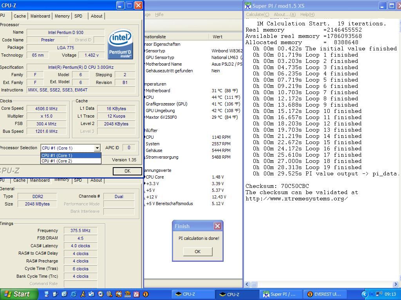The height and width of the screenshot is (300, 401).
Task: Open SPD tab in memory CPU-Z window
Action: [x=78, y=180]
